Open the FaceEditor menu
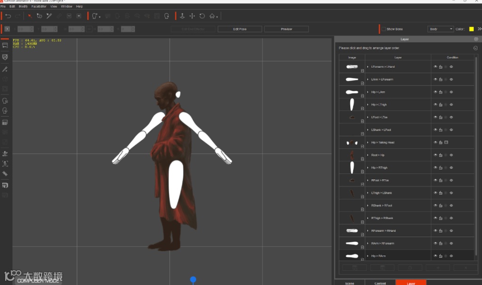Screen dimensions: 482x285 (x=39, y=7)
